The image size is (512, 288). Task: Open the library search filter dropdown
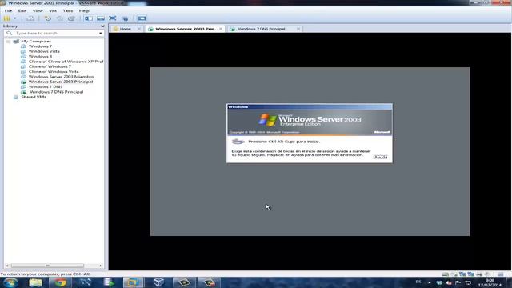coord(100,33)
